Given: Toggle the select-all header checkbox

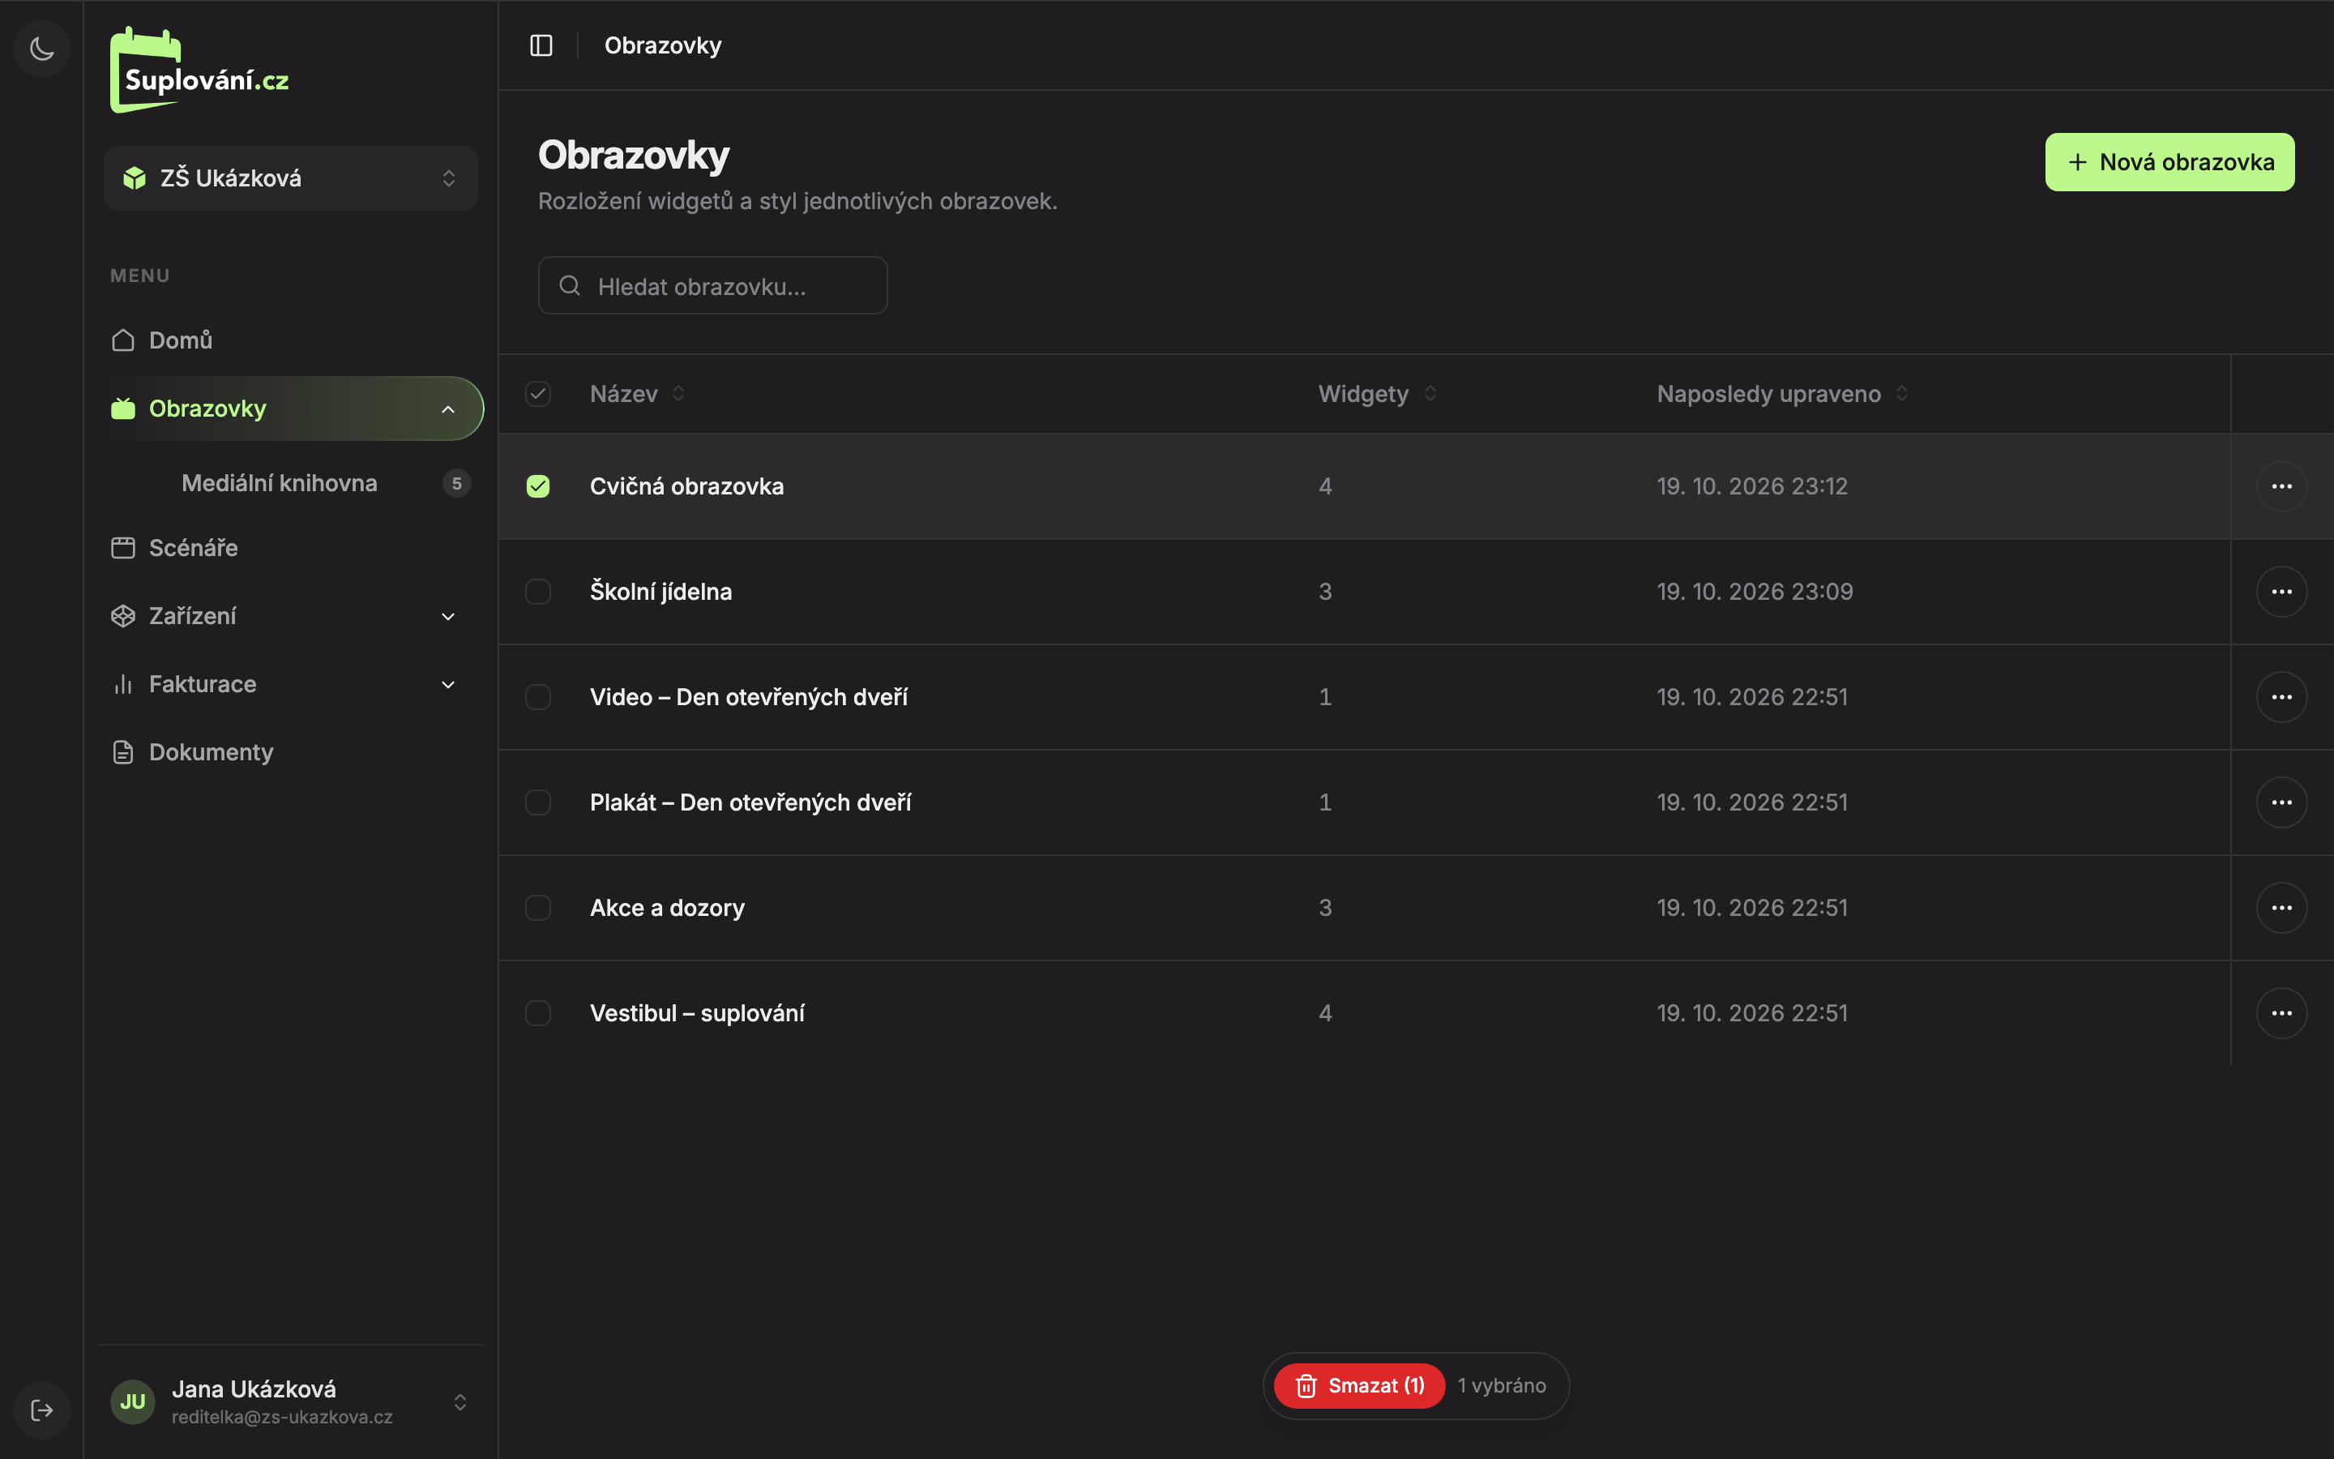Looking at the screenshot, I should click(538, 394).
